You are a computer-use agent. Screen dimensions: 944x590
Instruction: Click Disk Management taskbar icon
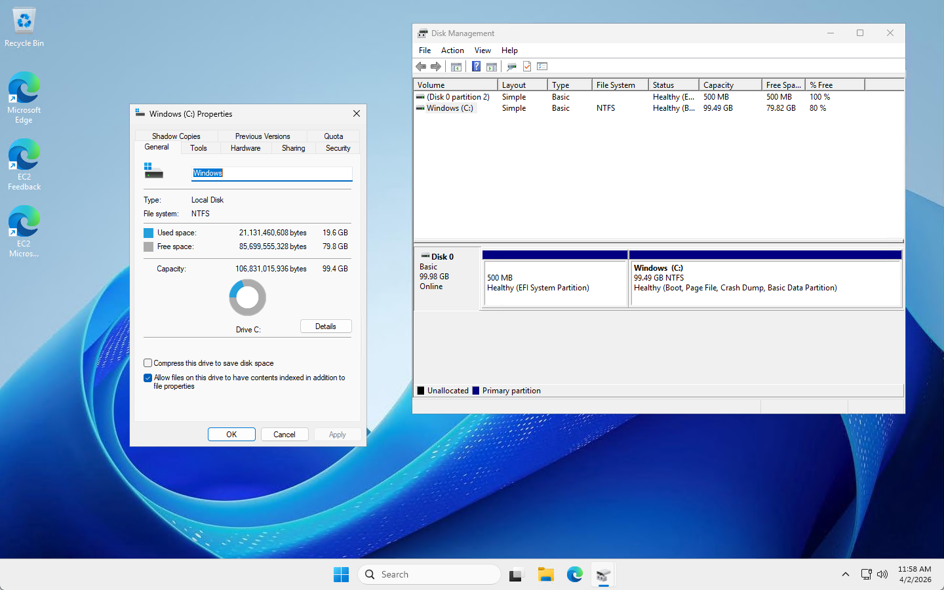point(604,574)
